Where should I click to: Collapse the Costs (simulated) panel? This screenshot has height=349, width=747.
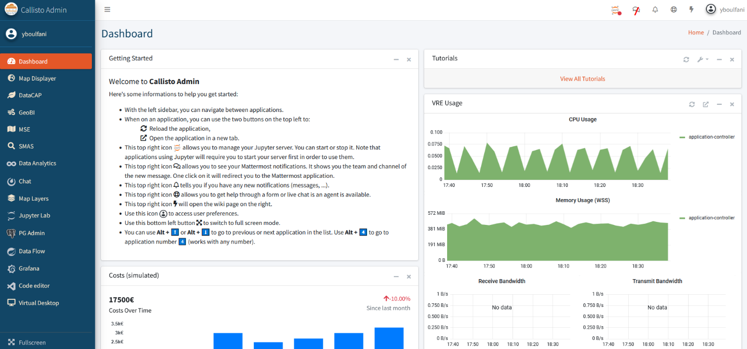coord(396,277)
